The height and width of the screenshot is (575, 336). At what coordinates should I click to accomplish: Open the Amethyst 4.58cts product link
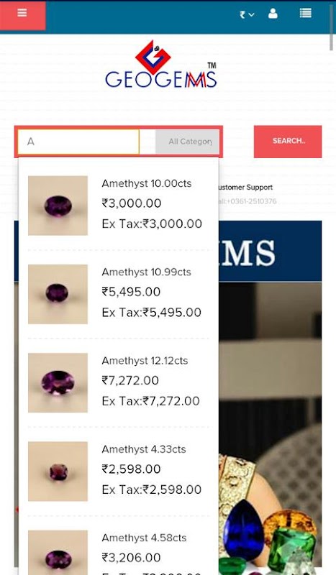[144, 538]
